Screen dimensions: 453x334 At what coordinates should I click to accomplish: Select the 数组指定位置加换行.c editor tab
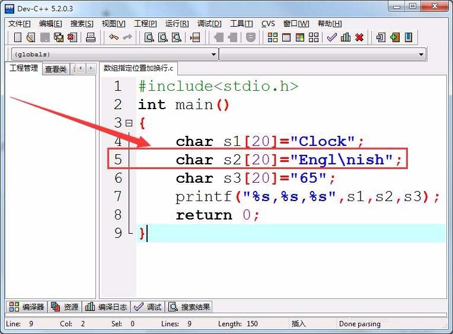click(138, 68)
